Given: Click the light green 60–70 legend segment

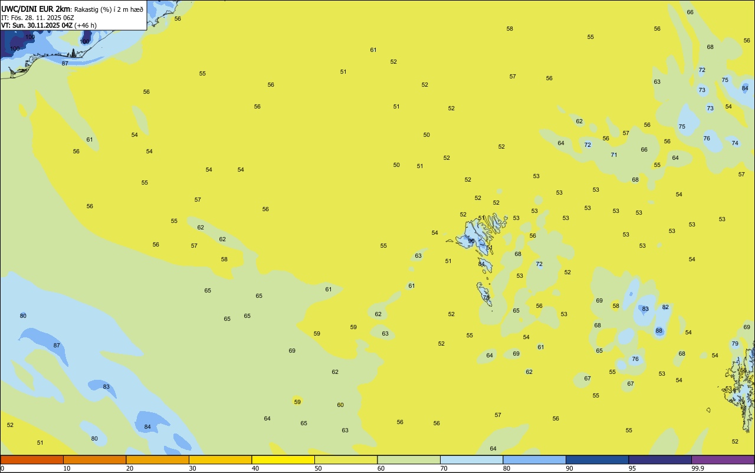Looking at the screenshot, I should coord(409,459).
